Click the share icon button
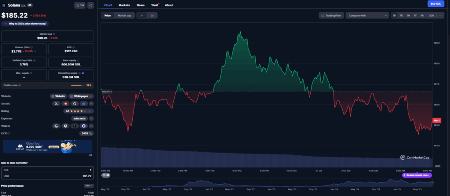This screenshot has width=450, height=196. [x=91, y=5]
